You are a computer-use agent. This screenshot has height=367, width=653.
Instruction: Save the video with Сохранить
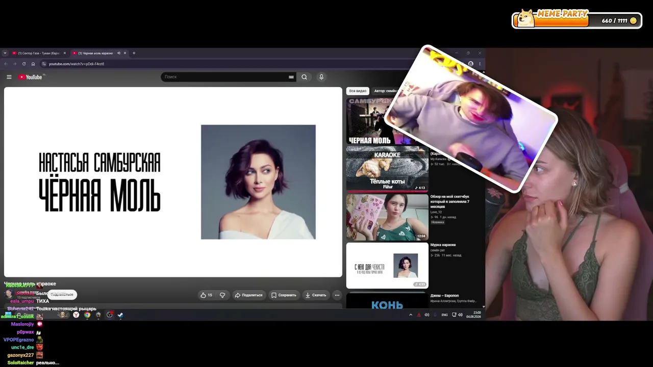click(x=284, y=295)
